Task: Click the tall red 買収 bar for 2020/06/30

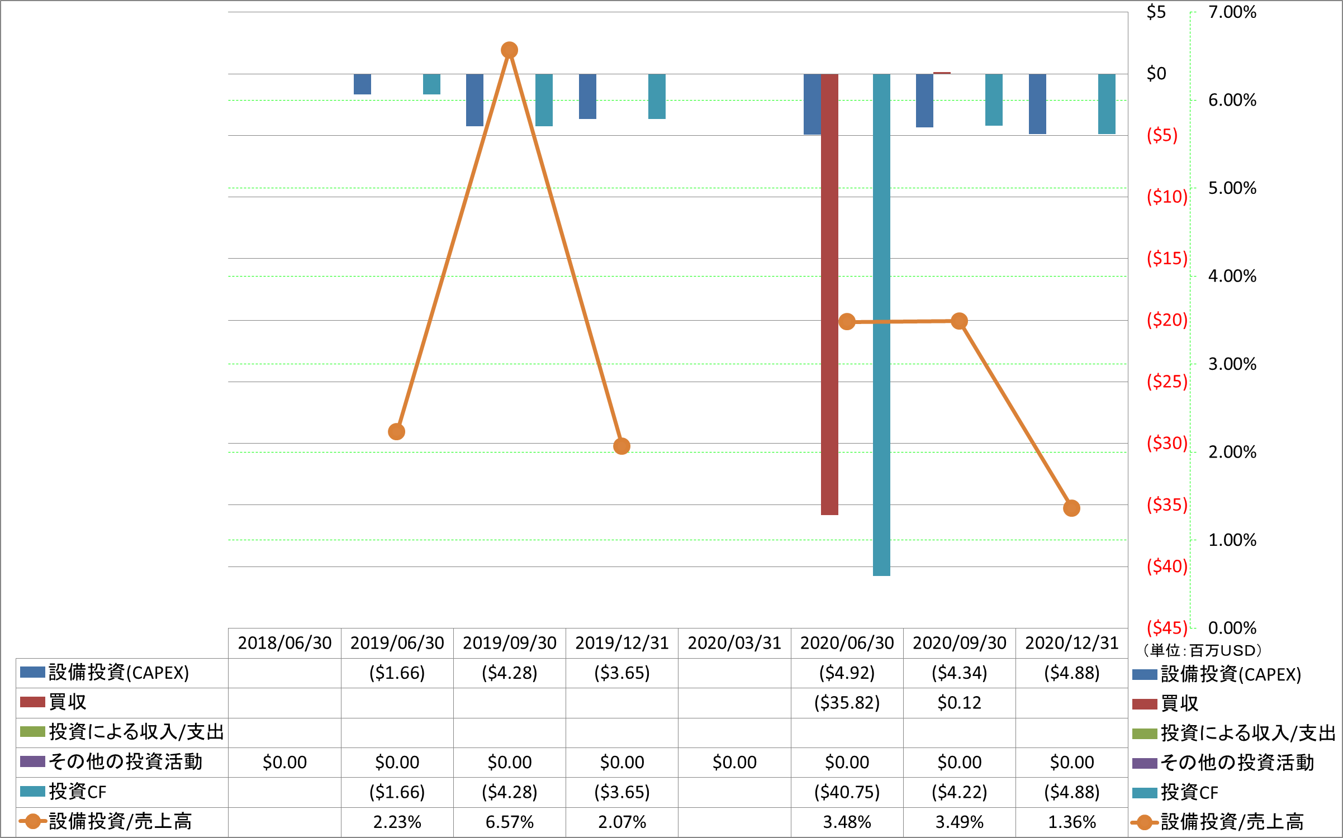Action: [x=829, y=294]
